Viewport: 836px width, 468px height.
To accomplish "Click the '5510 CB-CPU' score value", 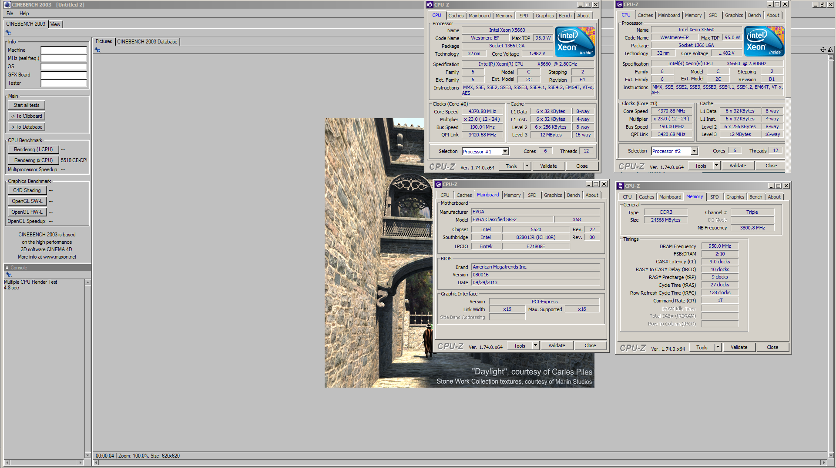I will (x=74, y=160).
